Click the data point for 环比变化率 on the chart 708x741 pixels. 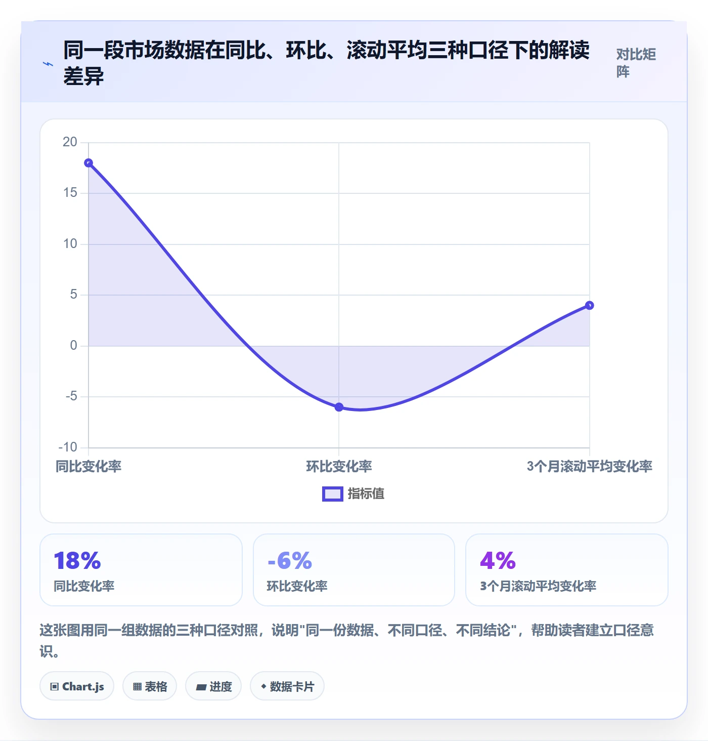coord(339,407)
